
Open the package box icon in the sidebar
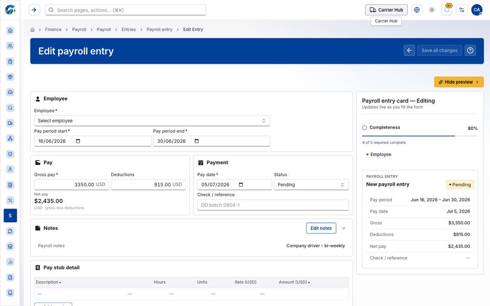tap(10, 77)
